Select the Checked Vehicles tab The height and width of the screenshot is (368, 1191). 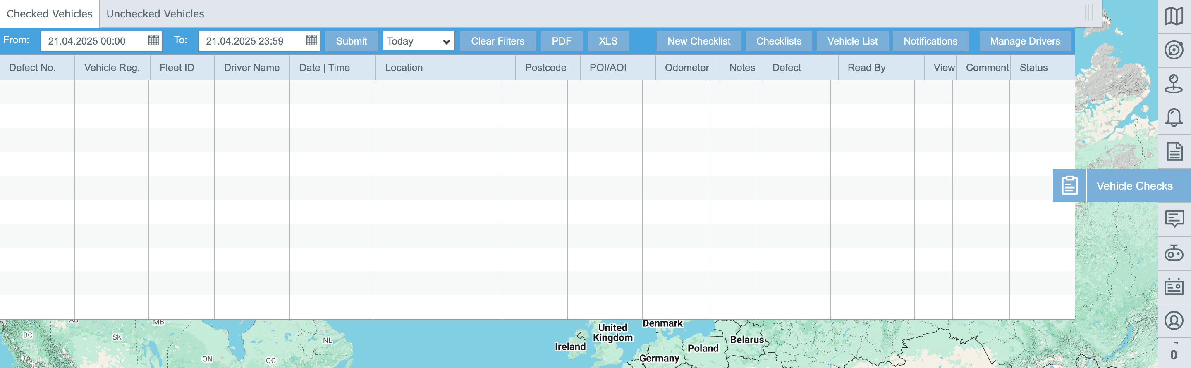coord(50,14)
